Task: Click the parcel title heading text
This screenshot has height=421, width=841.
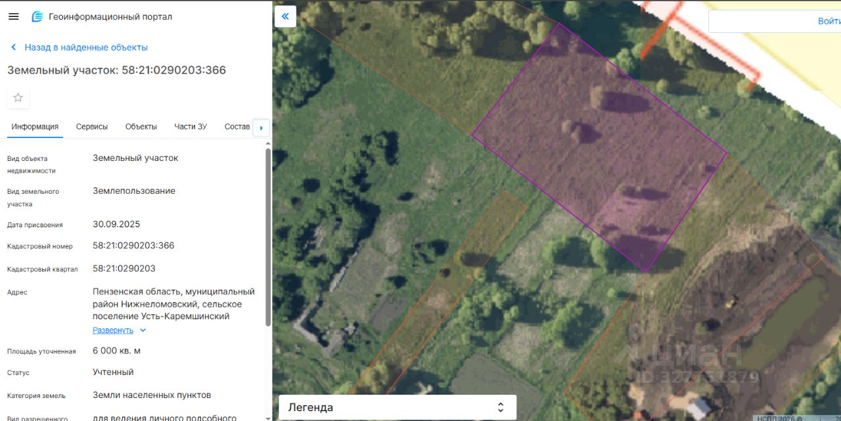Action: 116,70
